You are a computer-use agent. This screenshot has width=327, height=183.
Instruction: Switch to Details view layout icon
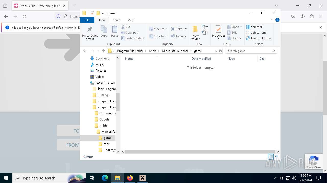271,157
